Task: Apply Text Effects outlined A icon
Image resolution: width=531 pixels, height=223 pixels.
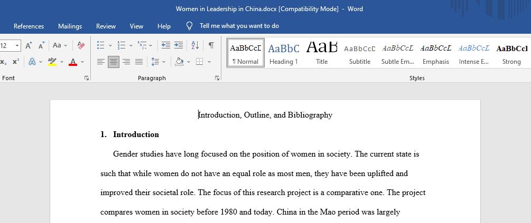Action: click(x=32, y=62)
